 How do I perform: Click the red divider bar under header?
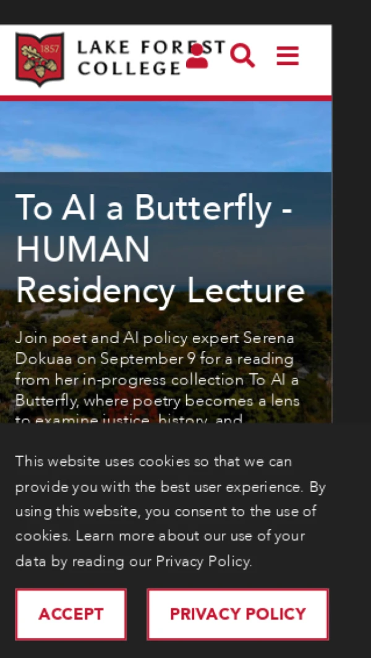166,98
